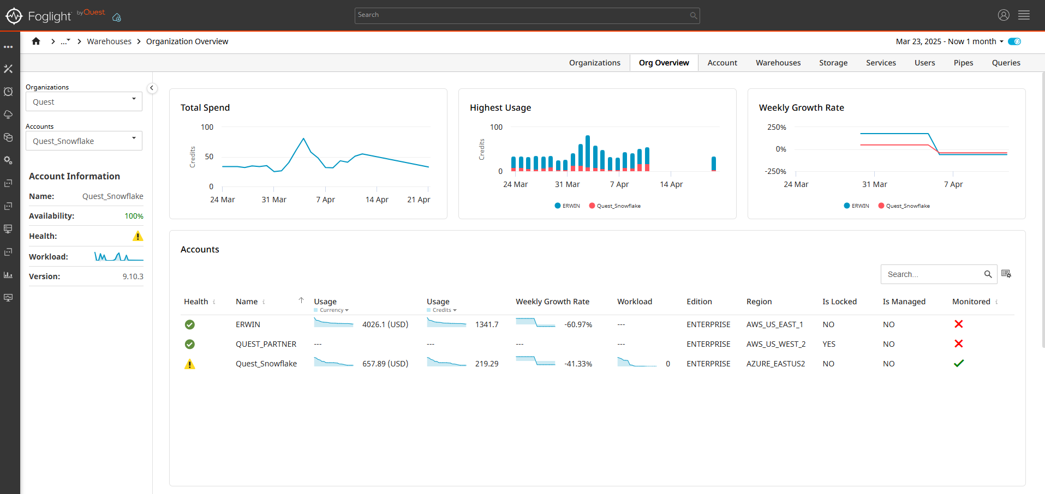The image size is (1045, 494).
Task: Switch to the Org Overview tab
Action: click(x=664, y=63)
